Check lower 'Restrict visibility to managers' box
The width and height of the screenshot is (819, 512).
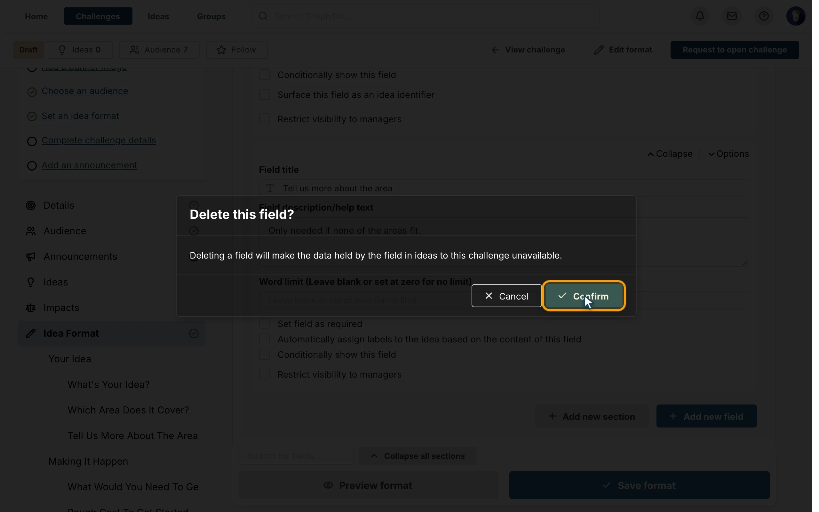pos(265,374)
